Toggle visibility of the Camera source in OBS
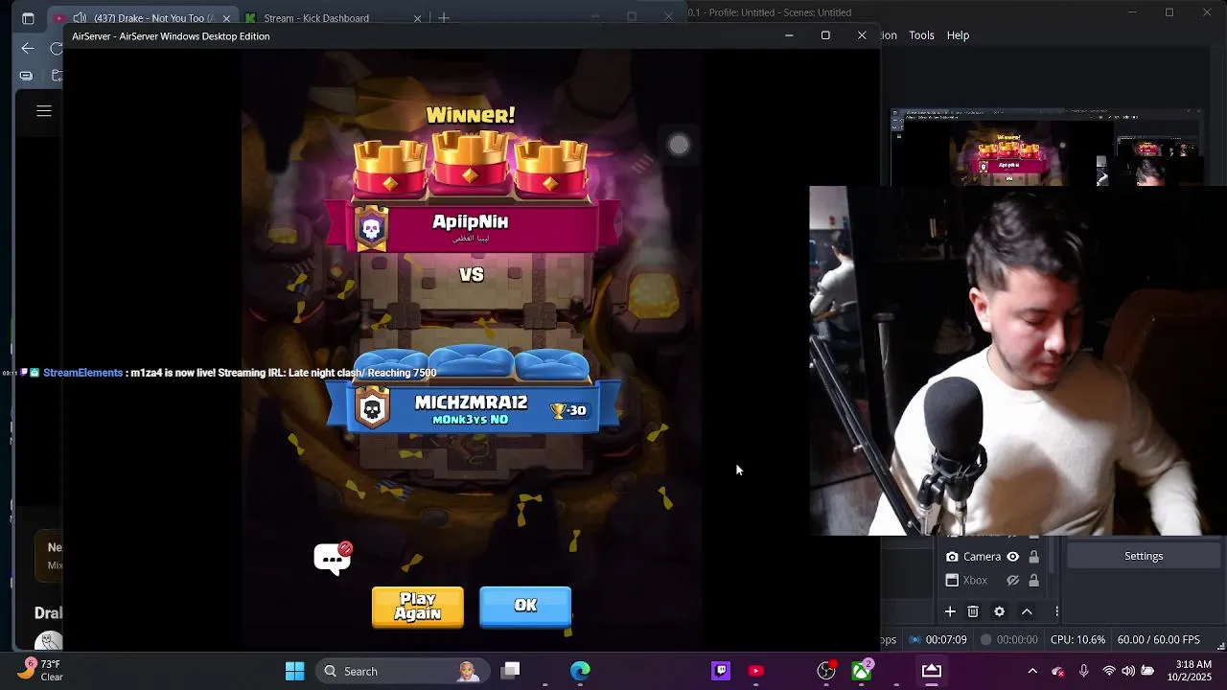This screenshot has width=1227, height=690. click(1012, 557)
